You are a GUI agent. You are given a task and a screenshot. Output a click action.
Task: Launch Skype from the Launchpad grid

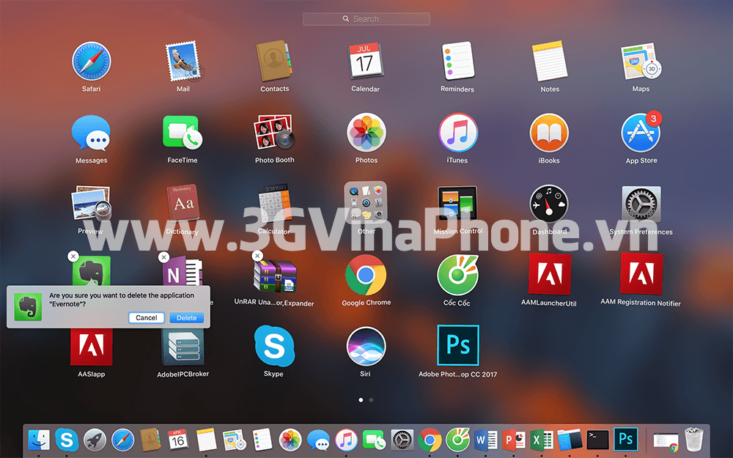click(274, 347)
